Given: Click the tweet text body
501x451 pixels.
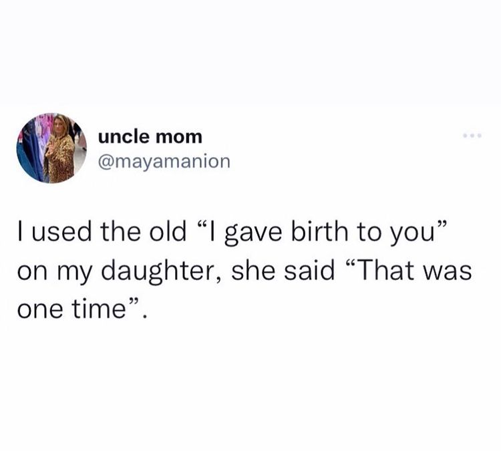Looking at the screenshot, I should tap(244, 270).
